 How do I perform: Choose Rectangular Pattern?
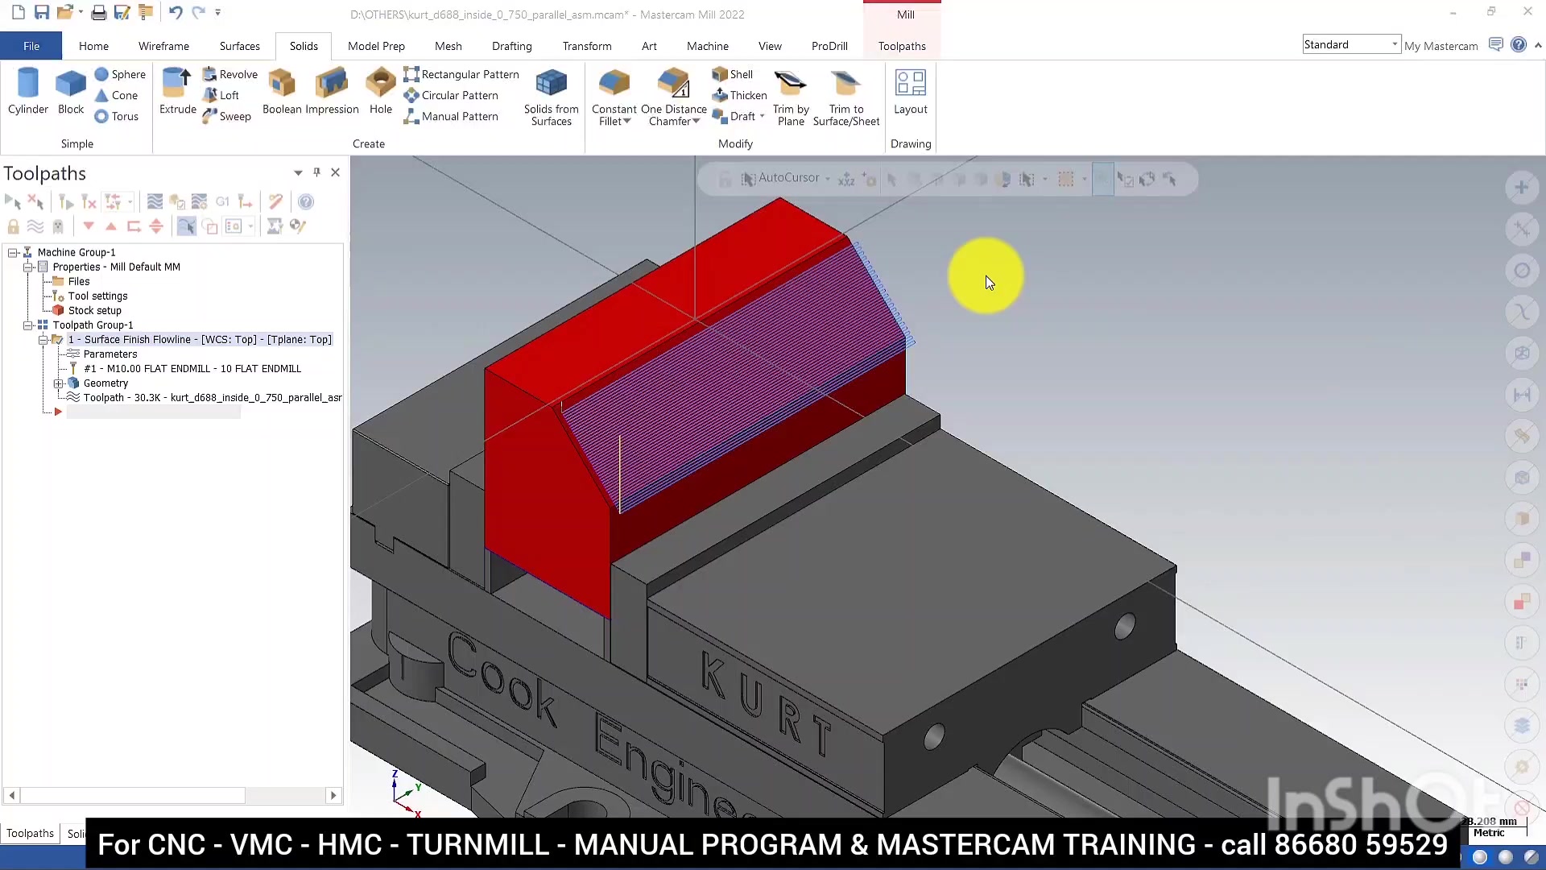coord(461,74)
